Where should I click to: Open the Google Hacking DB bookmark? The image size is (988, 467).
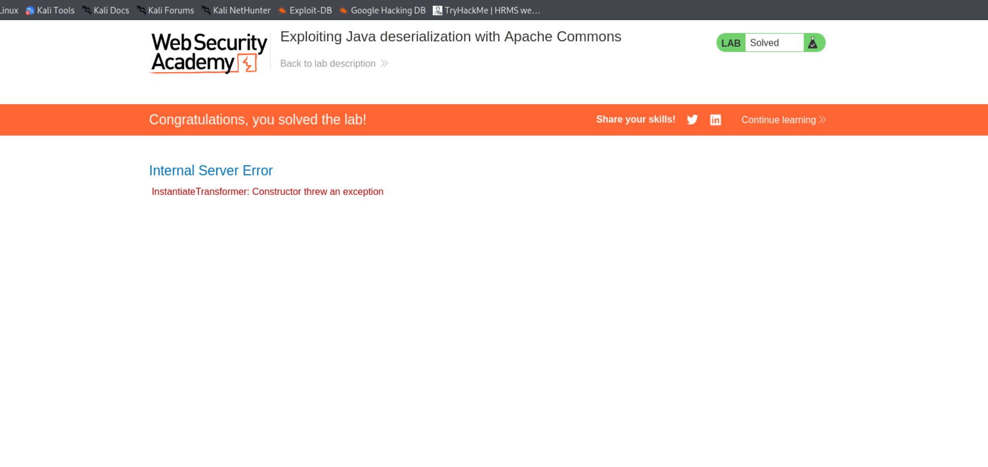(x=383, y=10)
